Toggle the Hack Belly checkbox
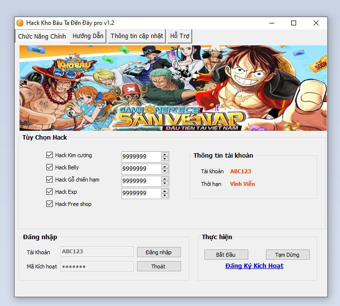The height and width of the screenshot is (306, 340). click(49, 167)
